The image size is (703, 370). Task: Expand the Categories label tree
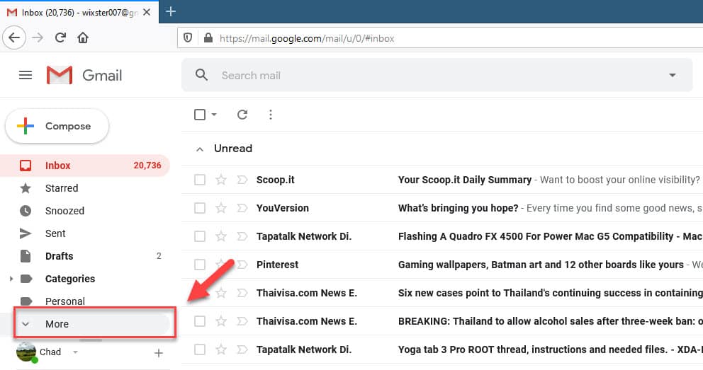[11, 279]
